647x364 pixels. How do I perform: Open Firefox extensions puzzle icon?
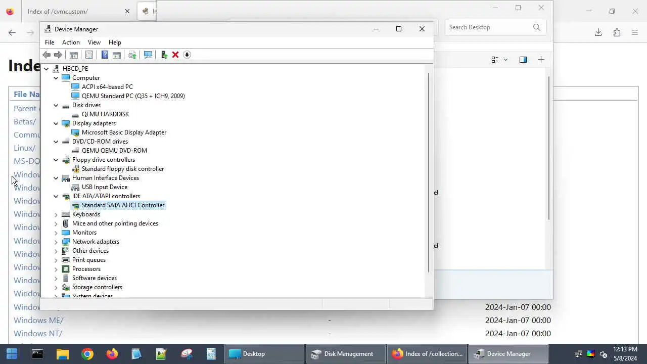point(617,32)
